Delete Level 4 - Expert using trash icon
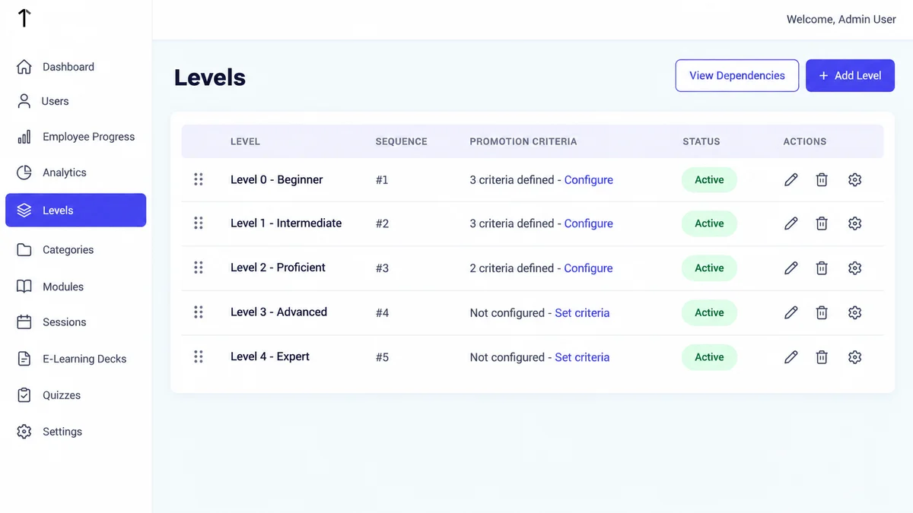This screenshot has width=913, height=513. (x=822, y=357)
